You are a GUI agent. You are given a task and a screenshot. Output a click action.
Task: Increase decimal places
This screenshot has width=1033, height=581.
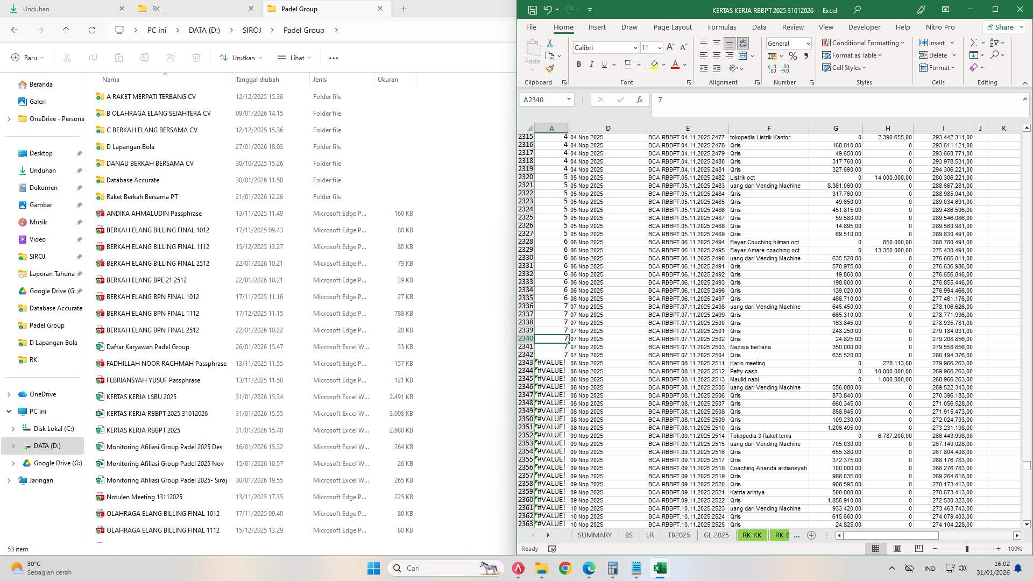click(x=773, y=68)
